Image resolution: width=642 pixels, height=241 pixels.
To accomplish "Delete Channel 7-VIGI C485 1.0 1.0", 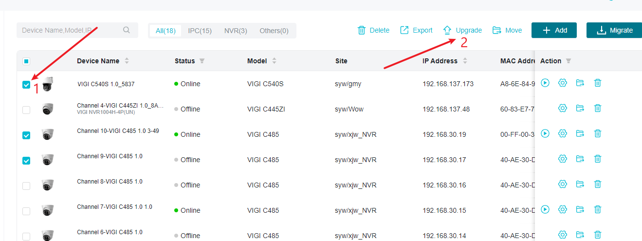I will [598, 209].
